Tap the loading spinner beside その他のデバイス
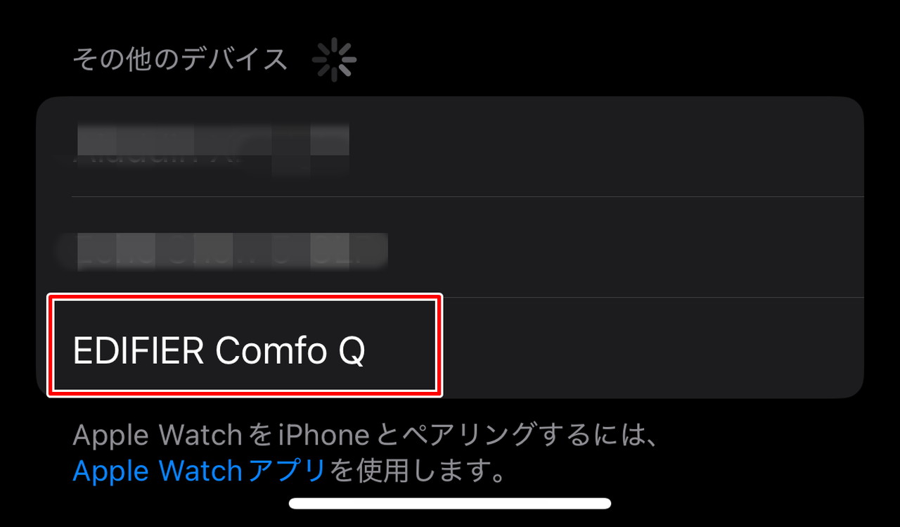The width and height of the screenshot is (900, 527). (335, 60)
